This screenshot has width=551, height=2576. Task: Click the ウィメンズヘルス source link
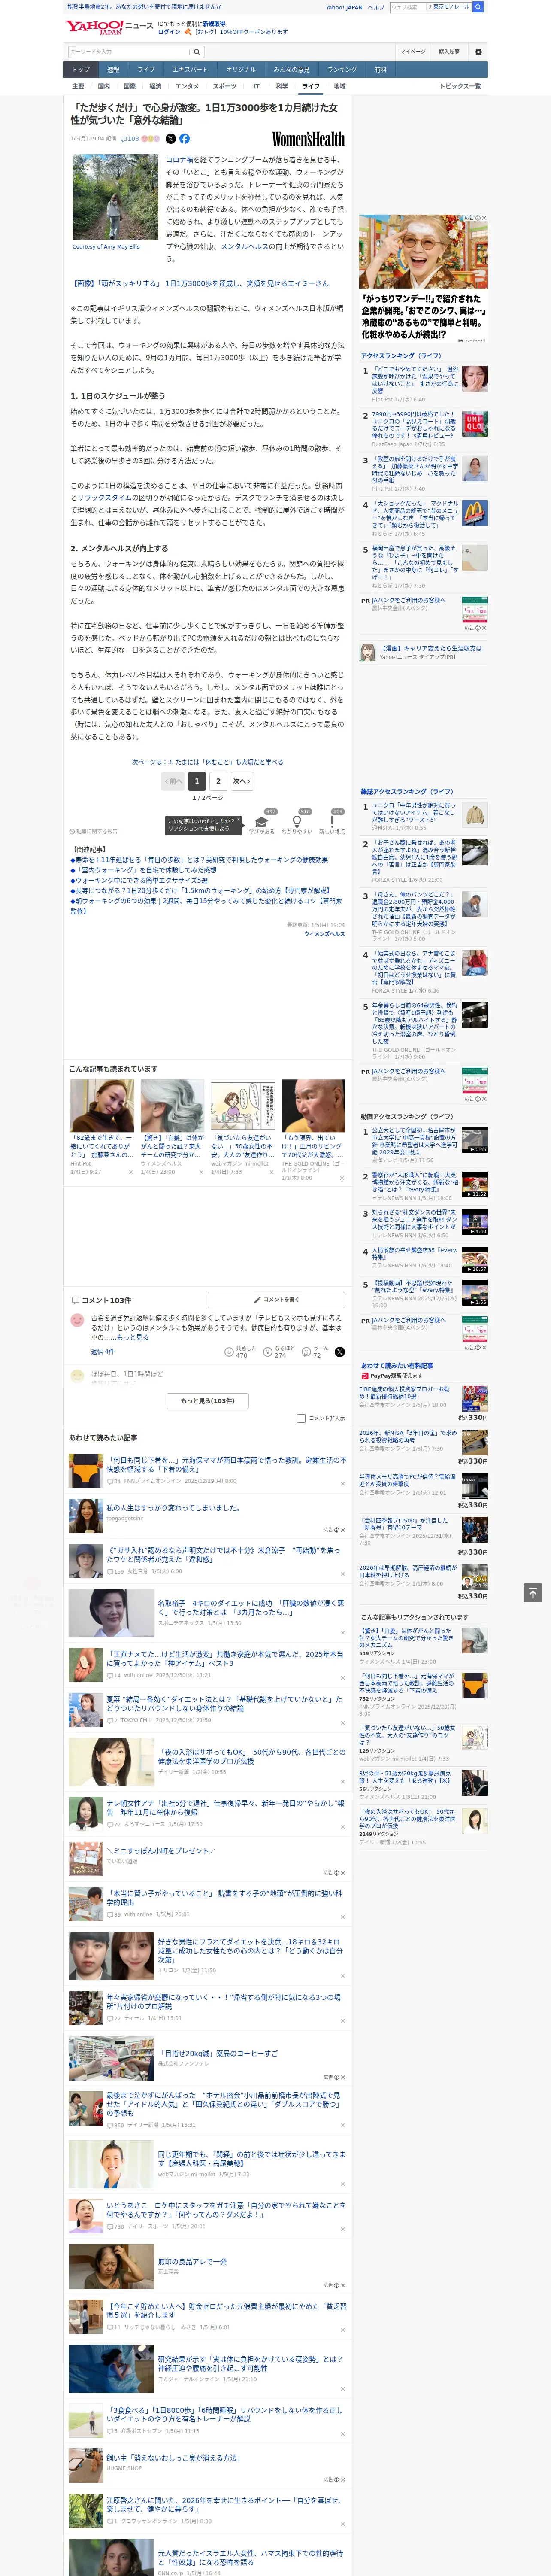324,934
